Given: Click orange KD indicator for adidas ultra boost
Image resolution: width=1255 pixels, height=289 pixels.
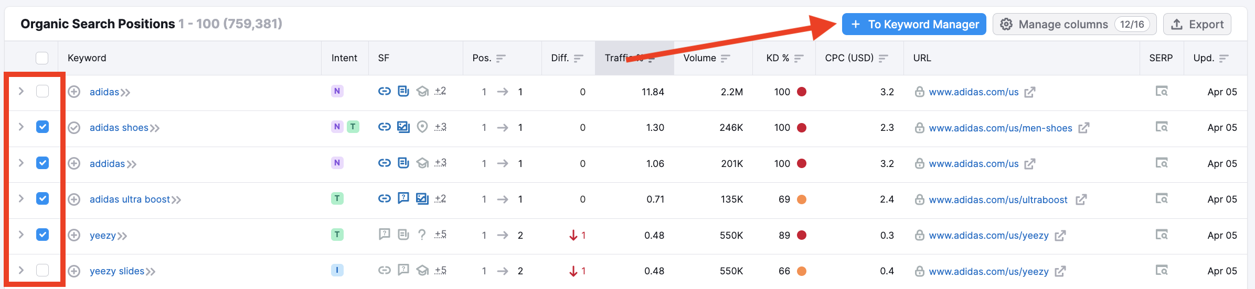Looking at the screenshot, I should click(802, 199).
